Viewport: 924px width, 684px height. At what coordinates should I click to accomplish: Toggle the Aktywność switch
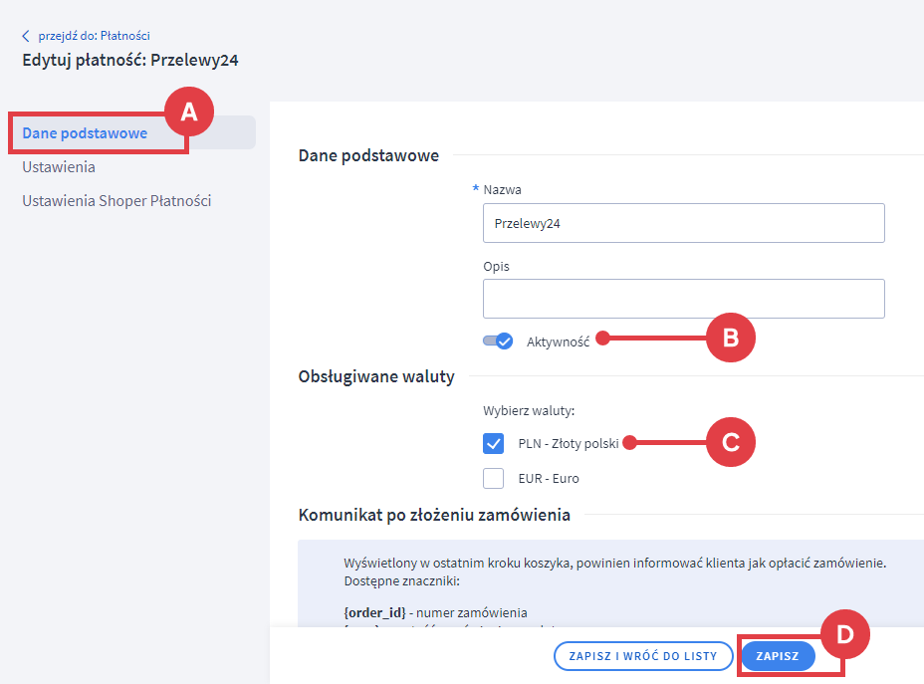pos(497,341)
